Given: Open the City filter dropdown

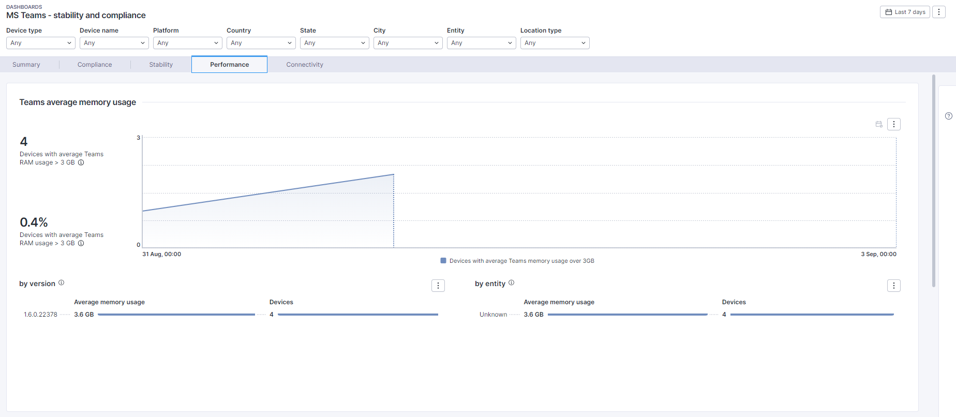Looking at the screenshot, I should (x=408, y=43).
